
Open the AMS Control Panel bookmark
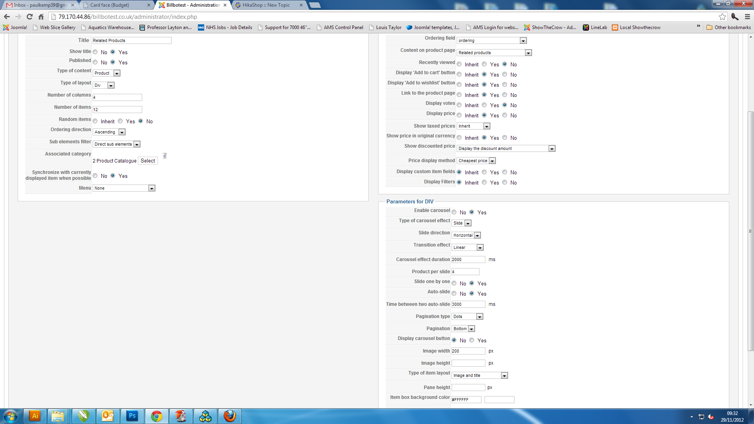click(x=343, y=27)
